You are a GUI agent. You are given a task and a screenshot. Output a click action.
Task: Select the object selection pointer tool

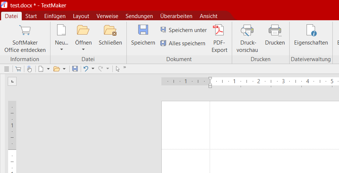(x=118, y=69)
